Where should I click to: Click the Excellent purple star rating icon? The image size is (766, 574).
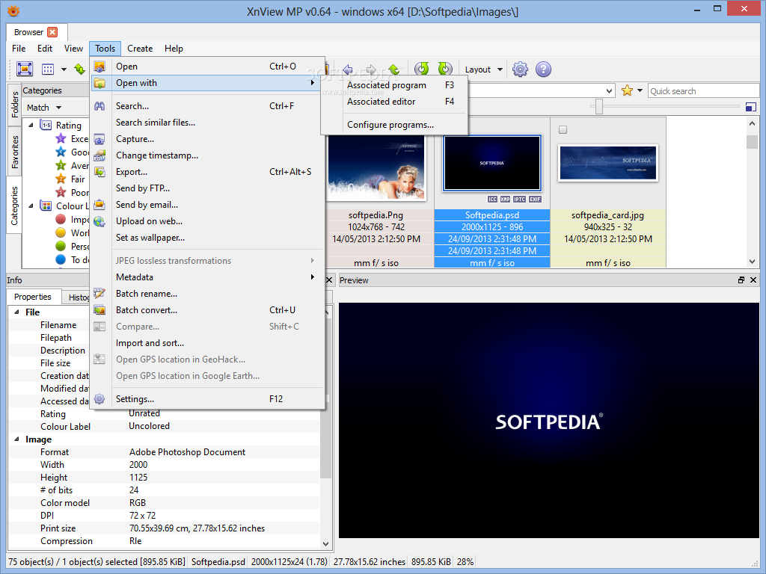coord(61,138)
